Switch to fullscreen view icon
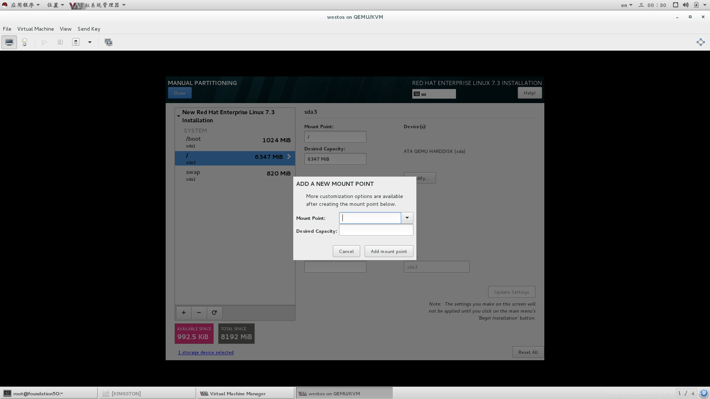Viewport: 710px width, 399px height. [x=700, y=42]
